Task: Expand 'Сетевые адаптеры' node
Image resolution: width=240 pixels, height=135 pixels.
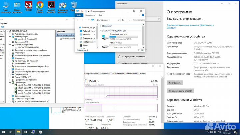Action: 10,96
